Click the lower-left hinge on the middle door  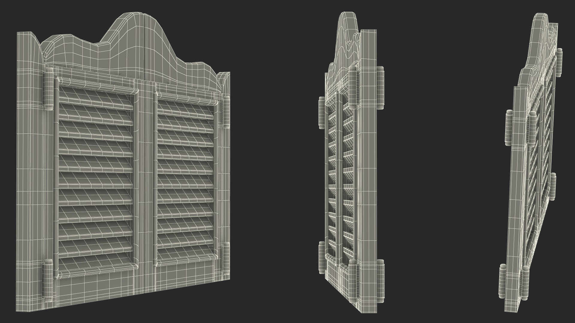tap(321, 257)
